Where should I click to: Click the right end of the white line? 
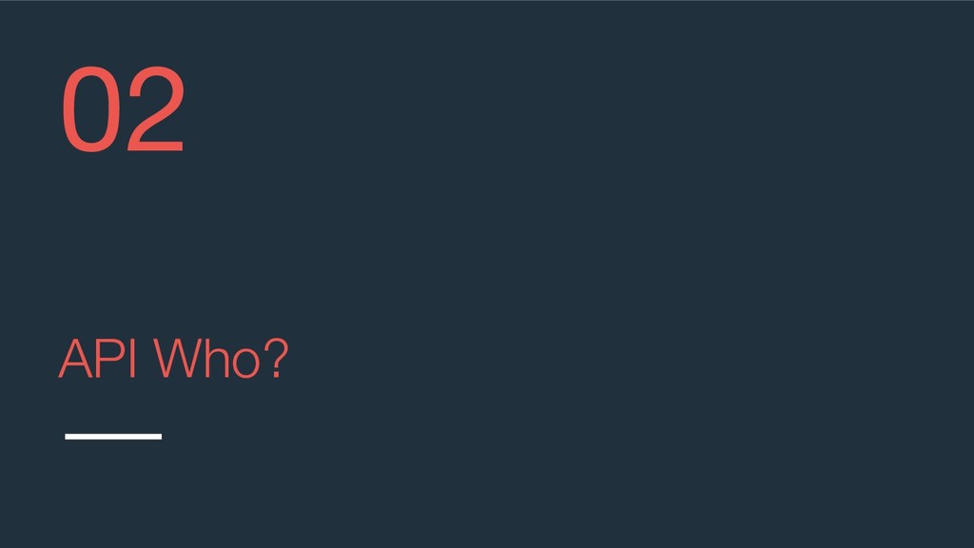160,437
